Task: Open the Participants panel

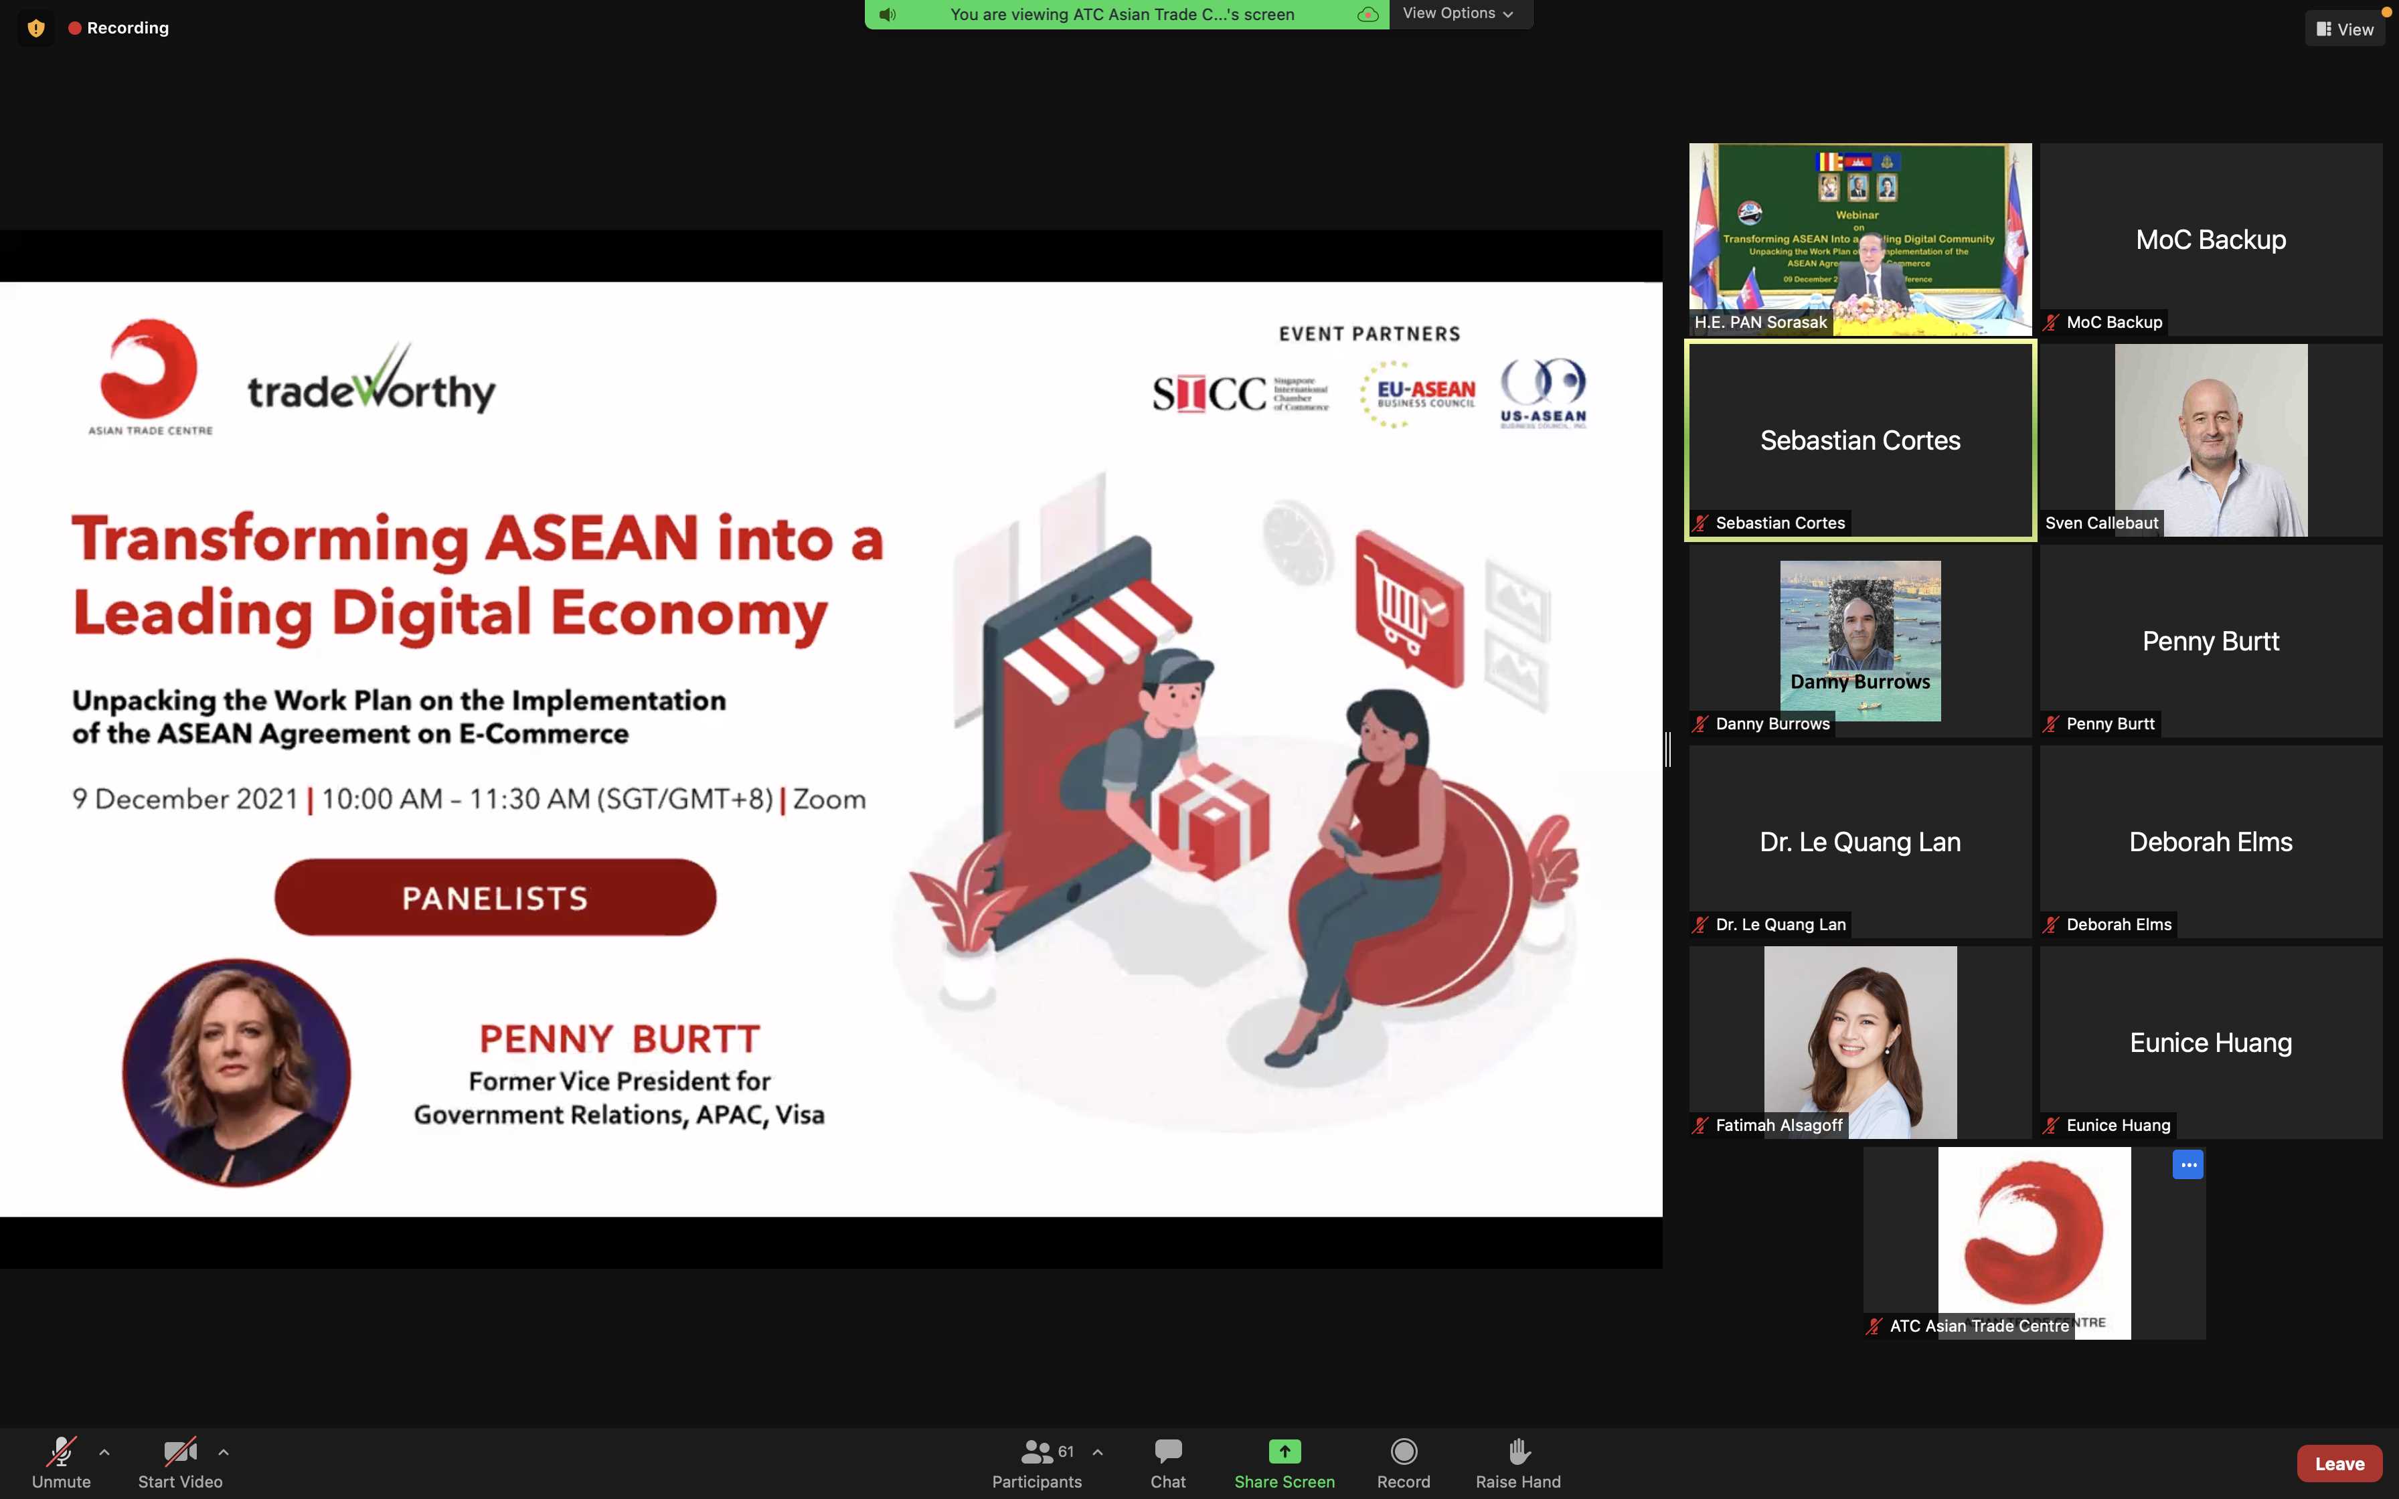Action: 1037,1464
